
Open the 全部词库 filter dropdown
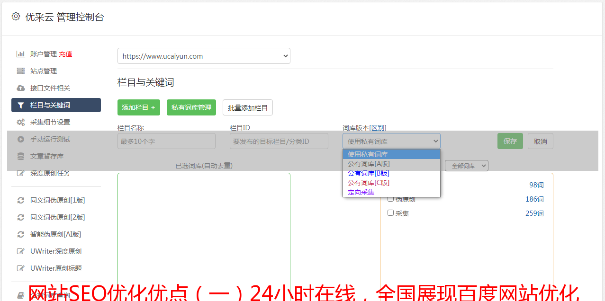[x=467, y=166]
